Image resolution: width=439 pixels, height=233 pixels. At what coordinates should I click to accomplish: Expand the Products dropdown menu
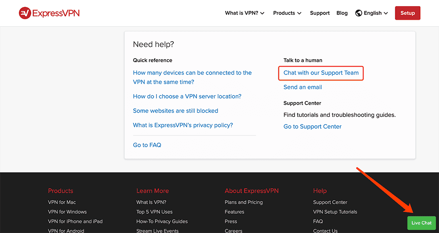pyautogui.click(x=287, y=13)
